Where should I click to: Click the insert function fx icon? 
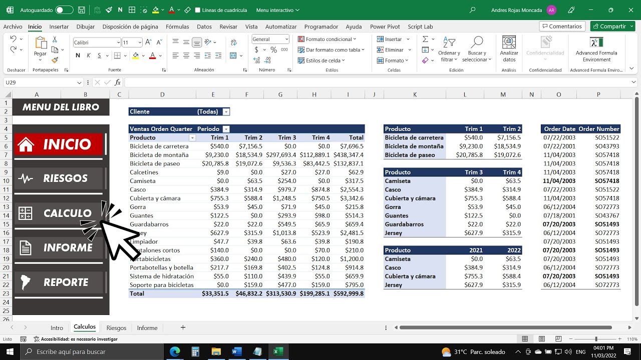[x=118, y=82]
